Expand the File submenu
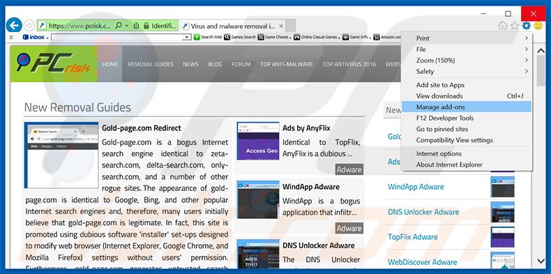 [467, 50]
